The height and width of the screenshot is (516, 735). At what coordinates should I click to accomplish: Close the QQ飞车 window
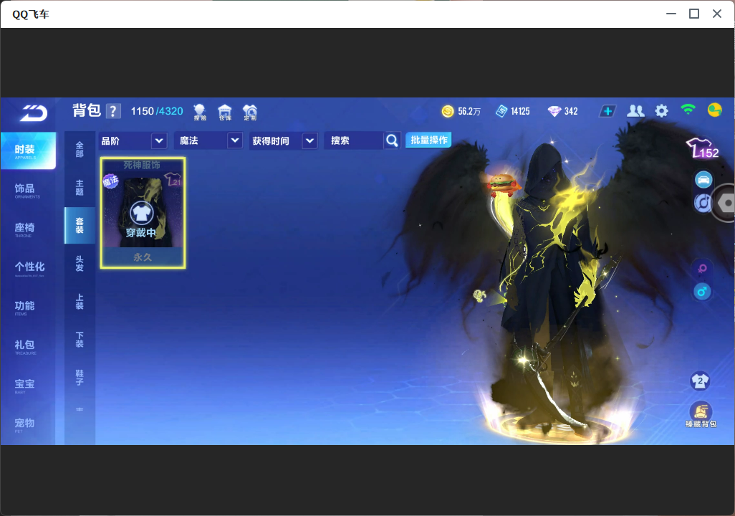click(x=717, y=14)
